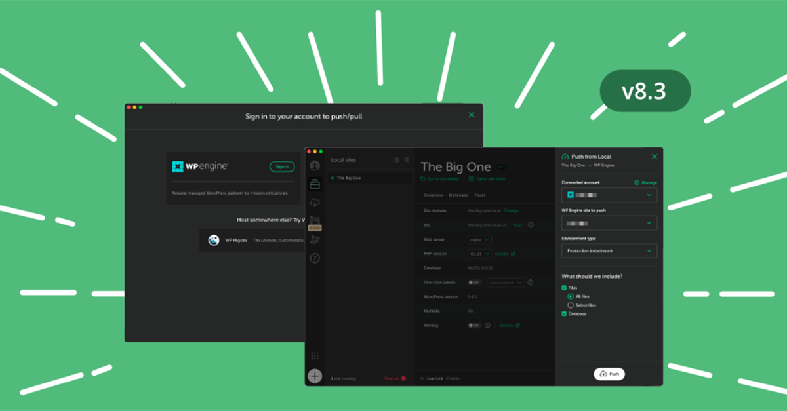Open the Add-ons puzzle icon in the sidebar
Viewport: 787px width, 411px height.
(315, 240)
